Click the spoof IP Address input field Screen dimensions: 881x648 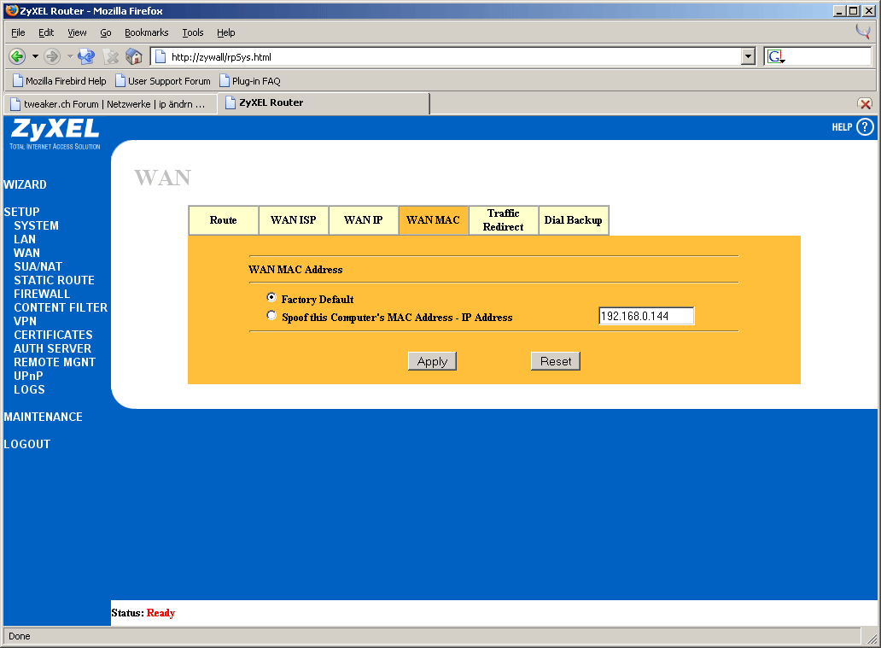646,316
